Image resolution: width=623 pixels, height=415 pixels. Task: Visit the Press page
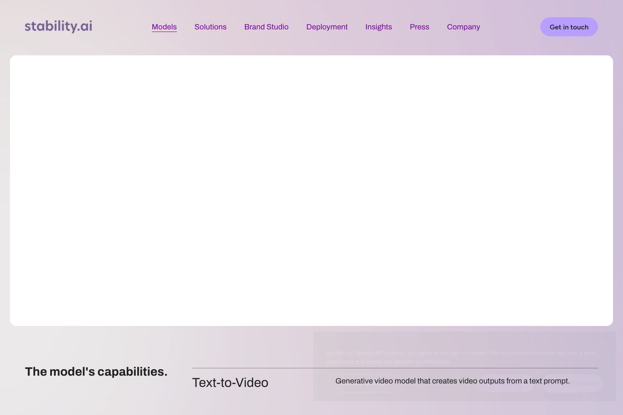420,27
